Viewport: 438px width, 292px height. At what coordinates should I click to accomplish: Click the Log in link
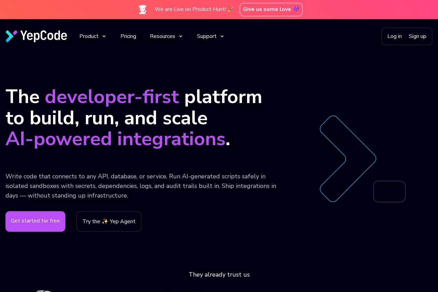tap(395, 36)
